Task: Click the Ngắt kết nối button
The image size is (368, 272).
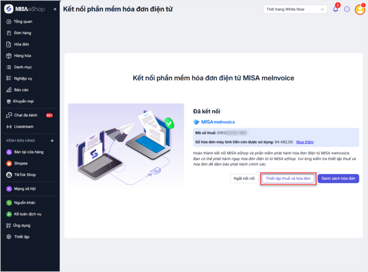Action: point(244,178)
